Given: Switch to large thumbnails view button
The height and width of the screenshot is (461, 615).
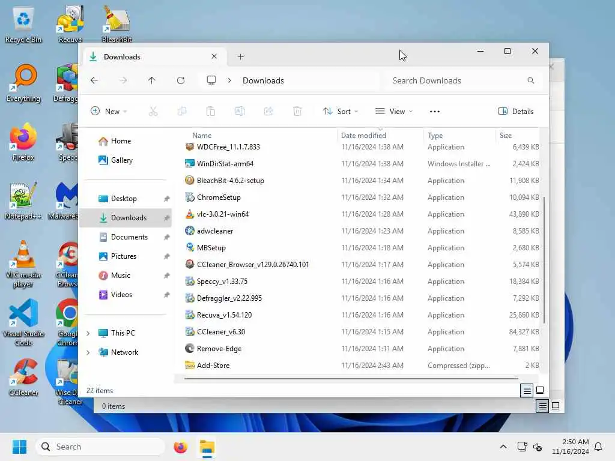Looking at the screenshot, I should 540,390.
